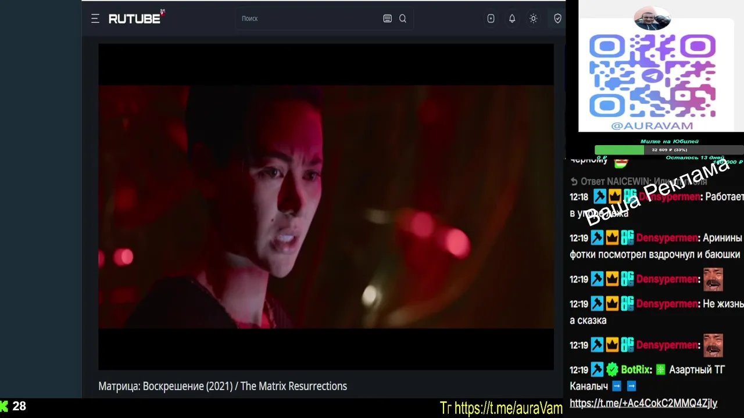Click crown badge in Не жизнь message
744x418 pixels.
click(x=612, y=303)
